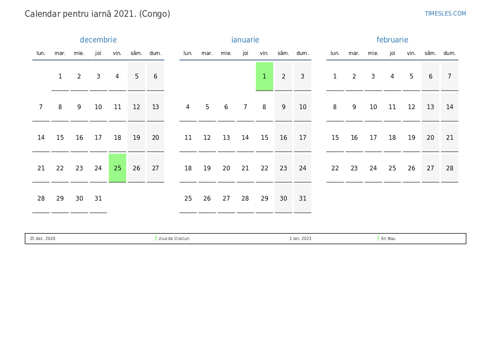Click the 1 ian. 2021 legend date
The height and width of the screenshot is (347, 491).
300,238
